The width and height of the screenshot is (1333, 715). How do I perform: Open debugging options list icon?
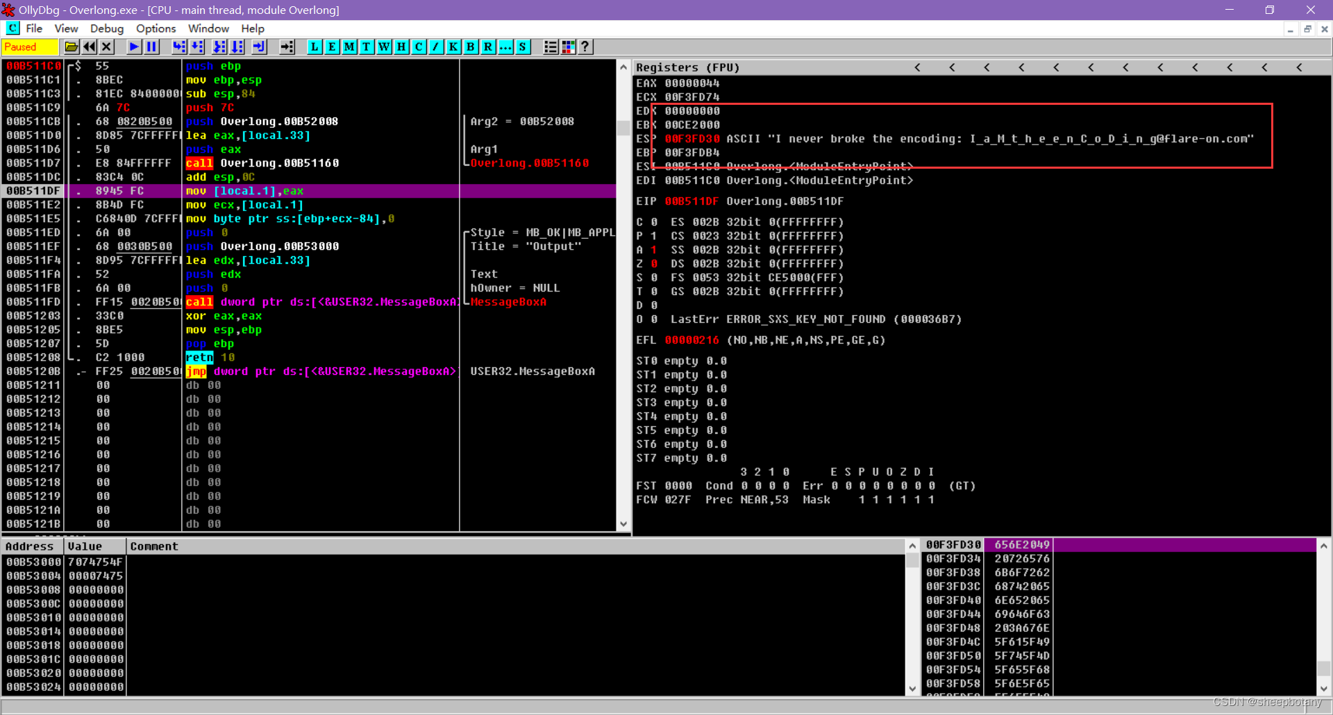point(551,47)
